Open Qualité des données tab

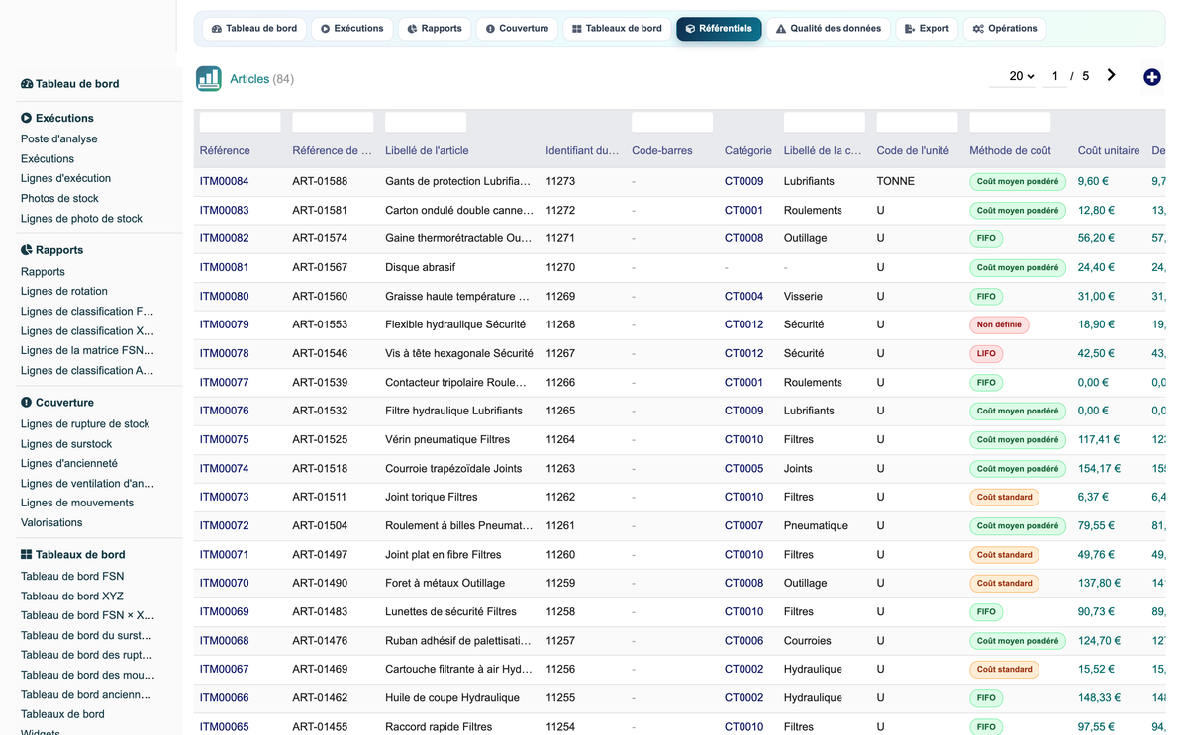(x=829, y=29)
